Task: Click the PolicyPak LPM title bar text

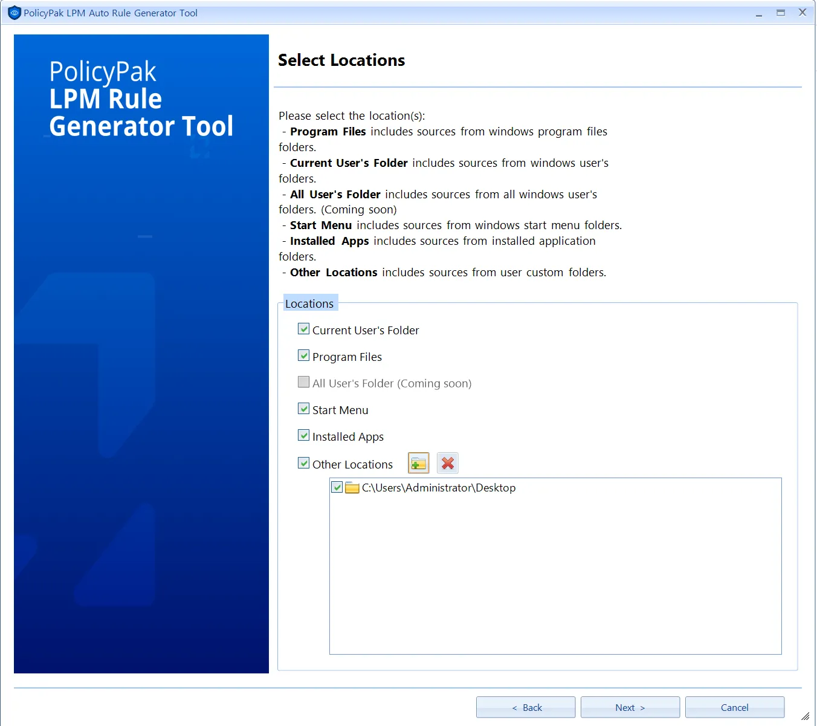Action: (110, 12)
